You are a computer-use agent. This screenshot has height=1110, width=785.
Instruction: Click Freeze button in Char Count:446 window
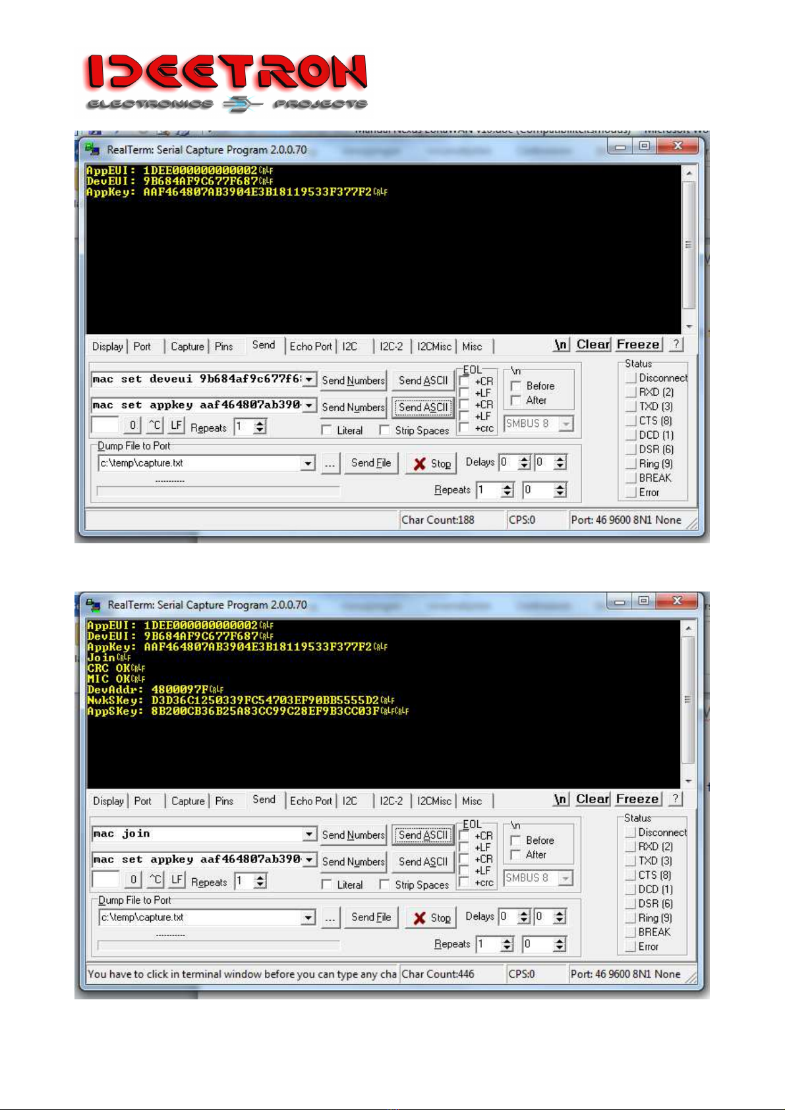[637, 799]
